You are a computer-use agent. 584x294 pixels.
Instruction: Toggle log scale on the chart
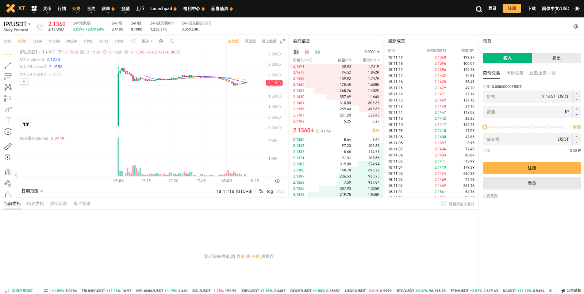270,191
